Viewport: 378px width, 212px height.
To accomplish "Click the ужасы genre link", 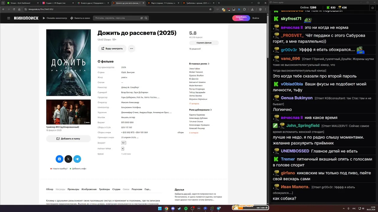I will point(124,77).
